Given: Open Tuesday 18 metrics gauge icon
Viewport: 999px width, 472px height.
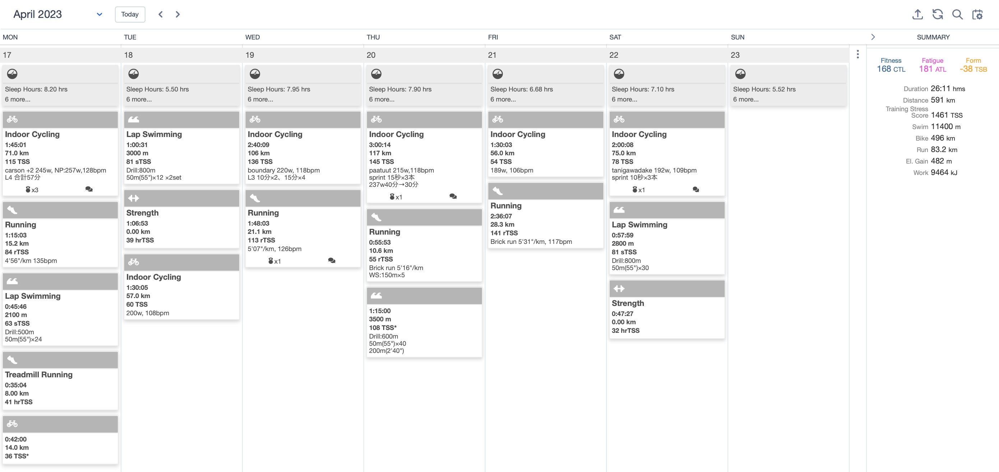Looking at the screenshot, I should [x=134, y=74].
